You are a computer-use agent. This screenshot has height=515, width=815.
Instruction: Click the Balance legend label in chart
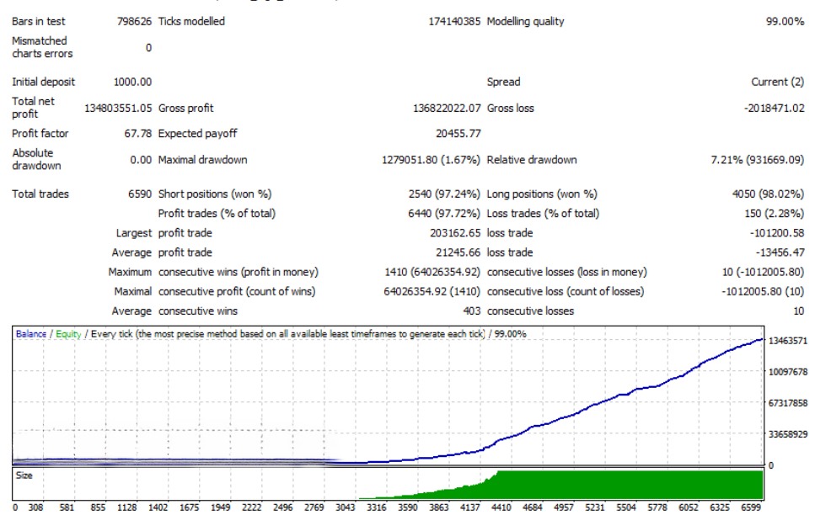click(x=31, y=334)
